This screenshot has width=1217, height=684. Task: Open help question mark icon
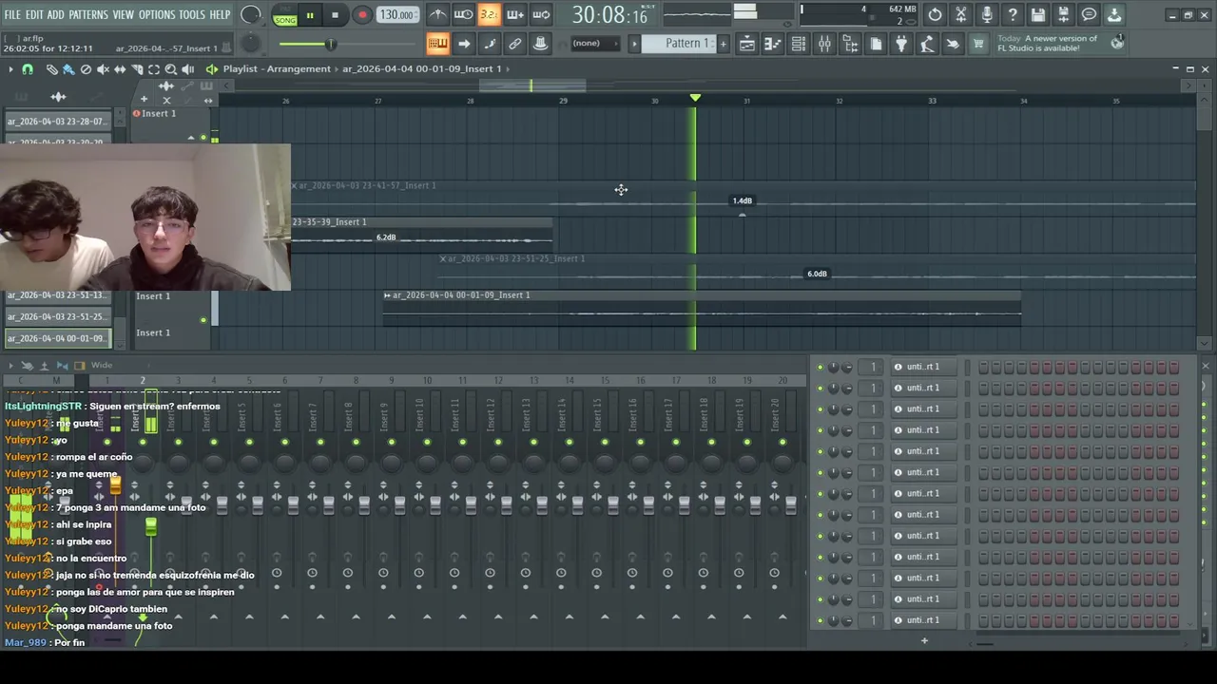[x=1013, y=14]
